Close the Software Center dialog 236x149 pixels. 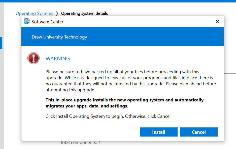click(217, 21)
